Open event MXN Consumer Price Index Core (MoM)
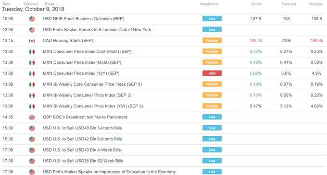Screen dimensions: 327x175 tap(87, 52)
